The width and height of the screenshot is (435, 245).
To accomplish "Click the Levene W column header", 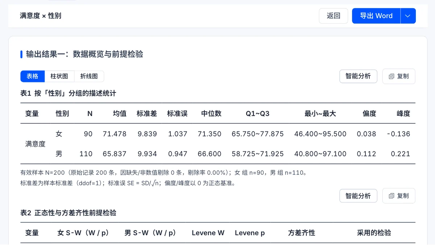I will (208, 233).
